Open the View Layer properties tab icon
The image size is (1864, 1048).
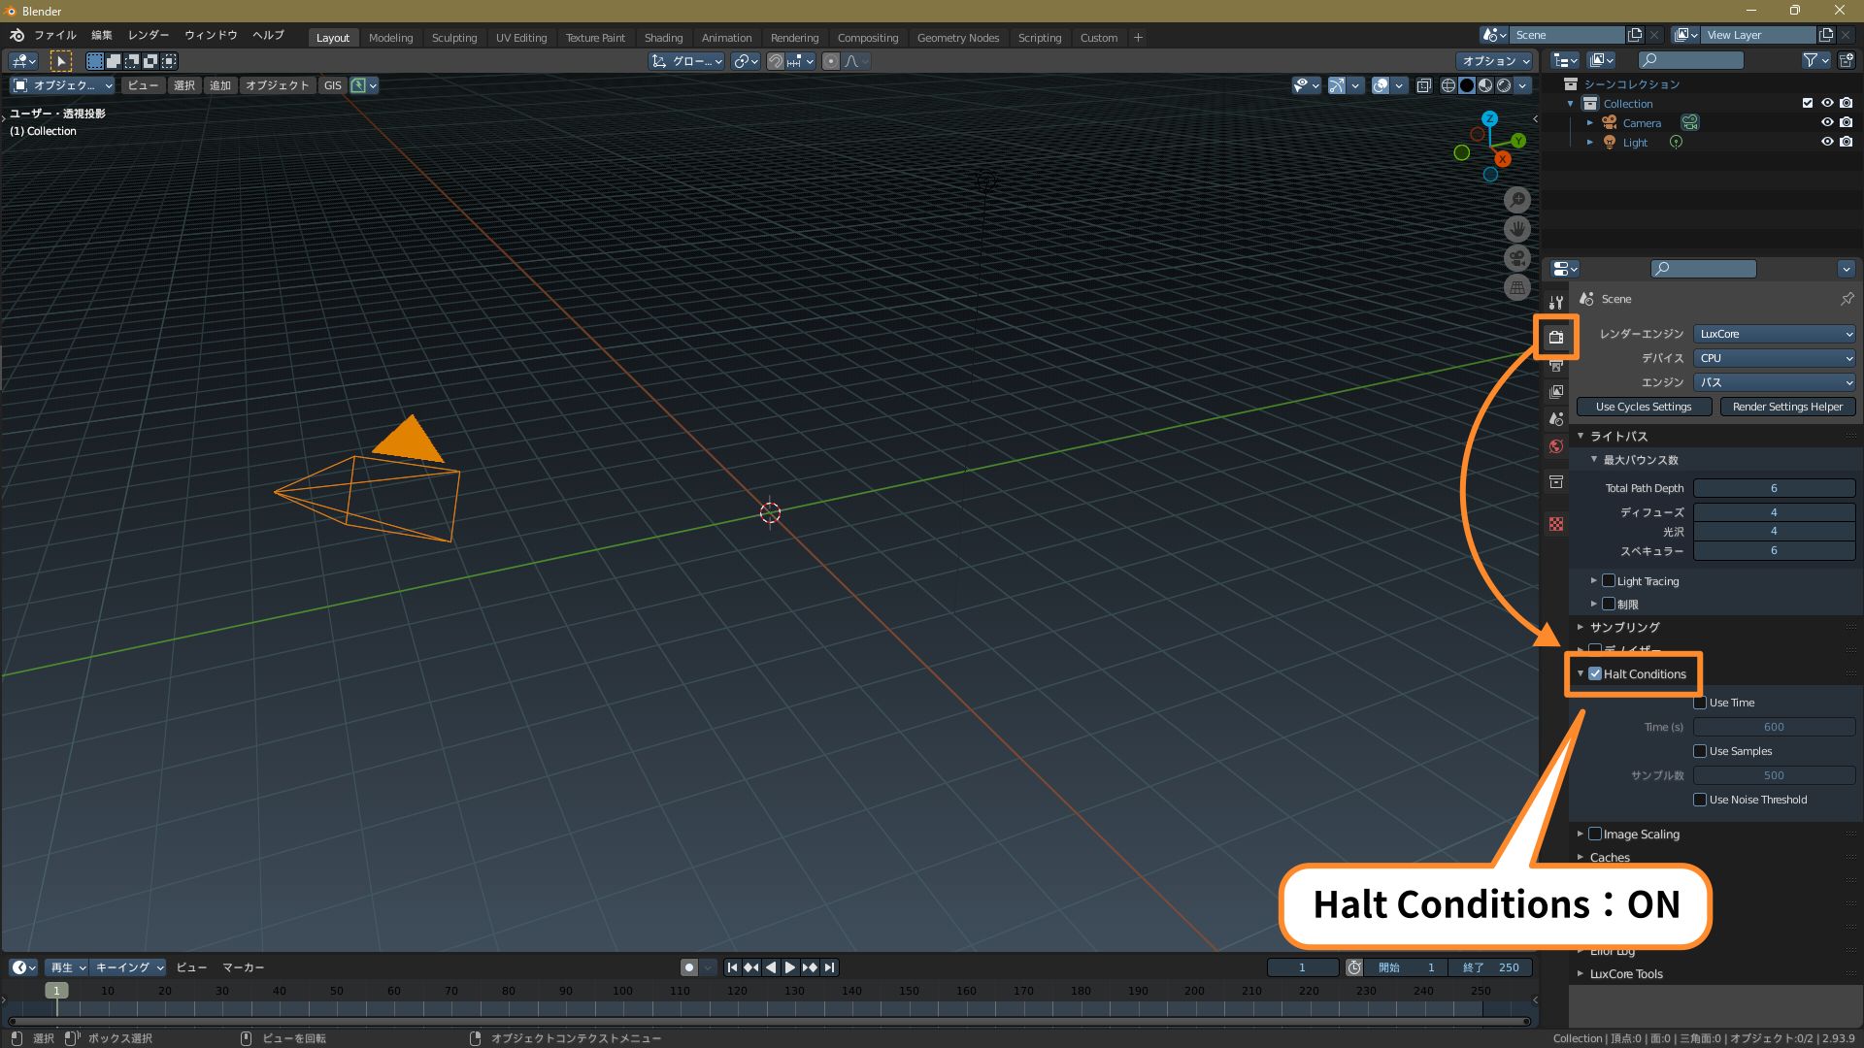tap(1556, 392)
